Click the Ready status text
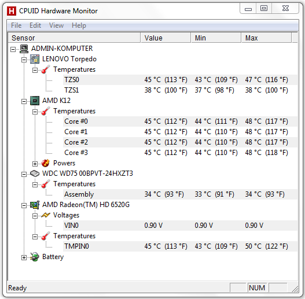305x299 pixels. click(x=17, y=288)
